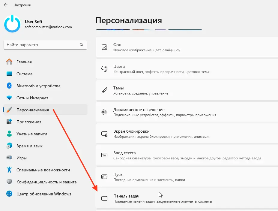Open Специальные возможности section
This screenshot has height=211, width=278.
(45, 170)
